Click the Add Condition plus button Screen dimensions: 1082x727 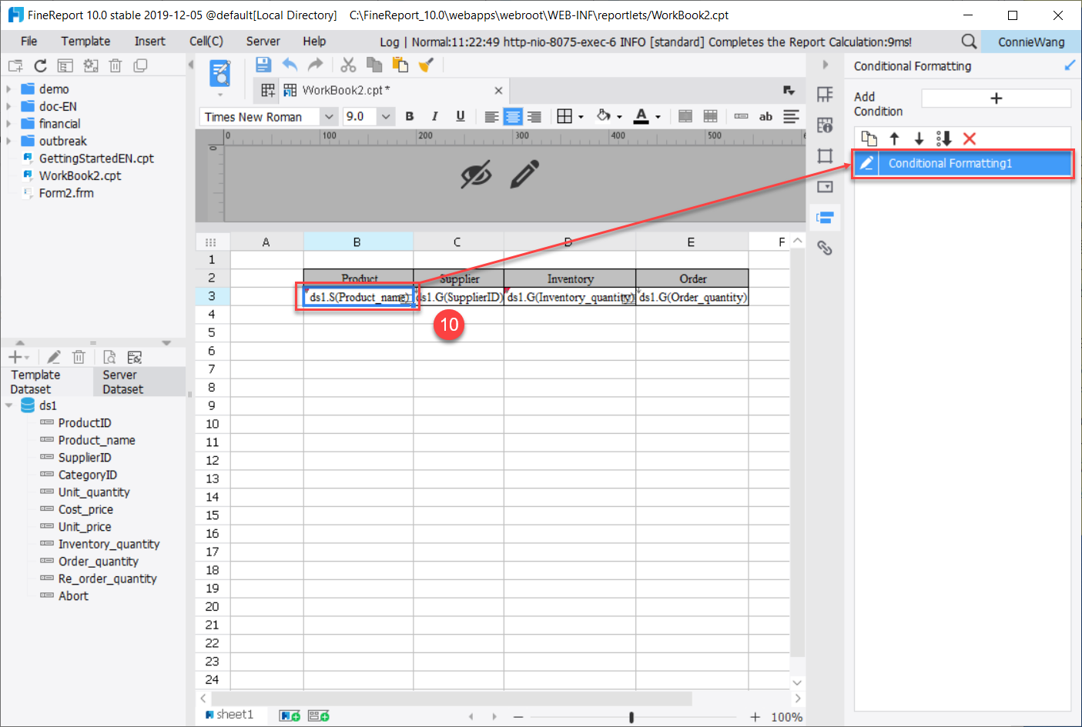tap(996, 98)
